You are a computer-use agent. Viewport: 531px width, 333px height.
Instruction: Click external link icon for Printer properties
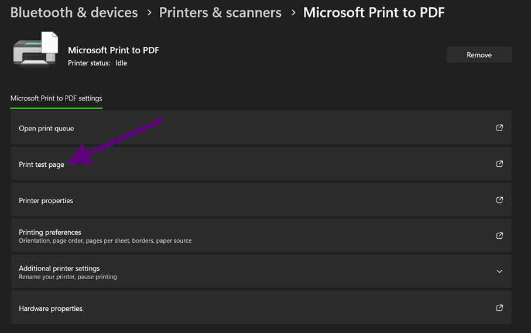pos(499,200)
